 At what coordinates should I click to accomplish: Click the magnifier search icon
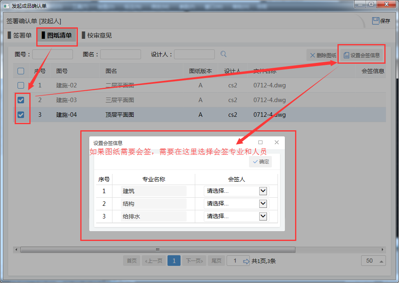[x=223, y=54]
